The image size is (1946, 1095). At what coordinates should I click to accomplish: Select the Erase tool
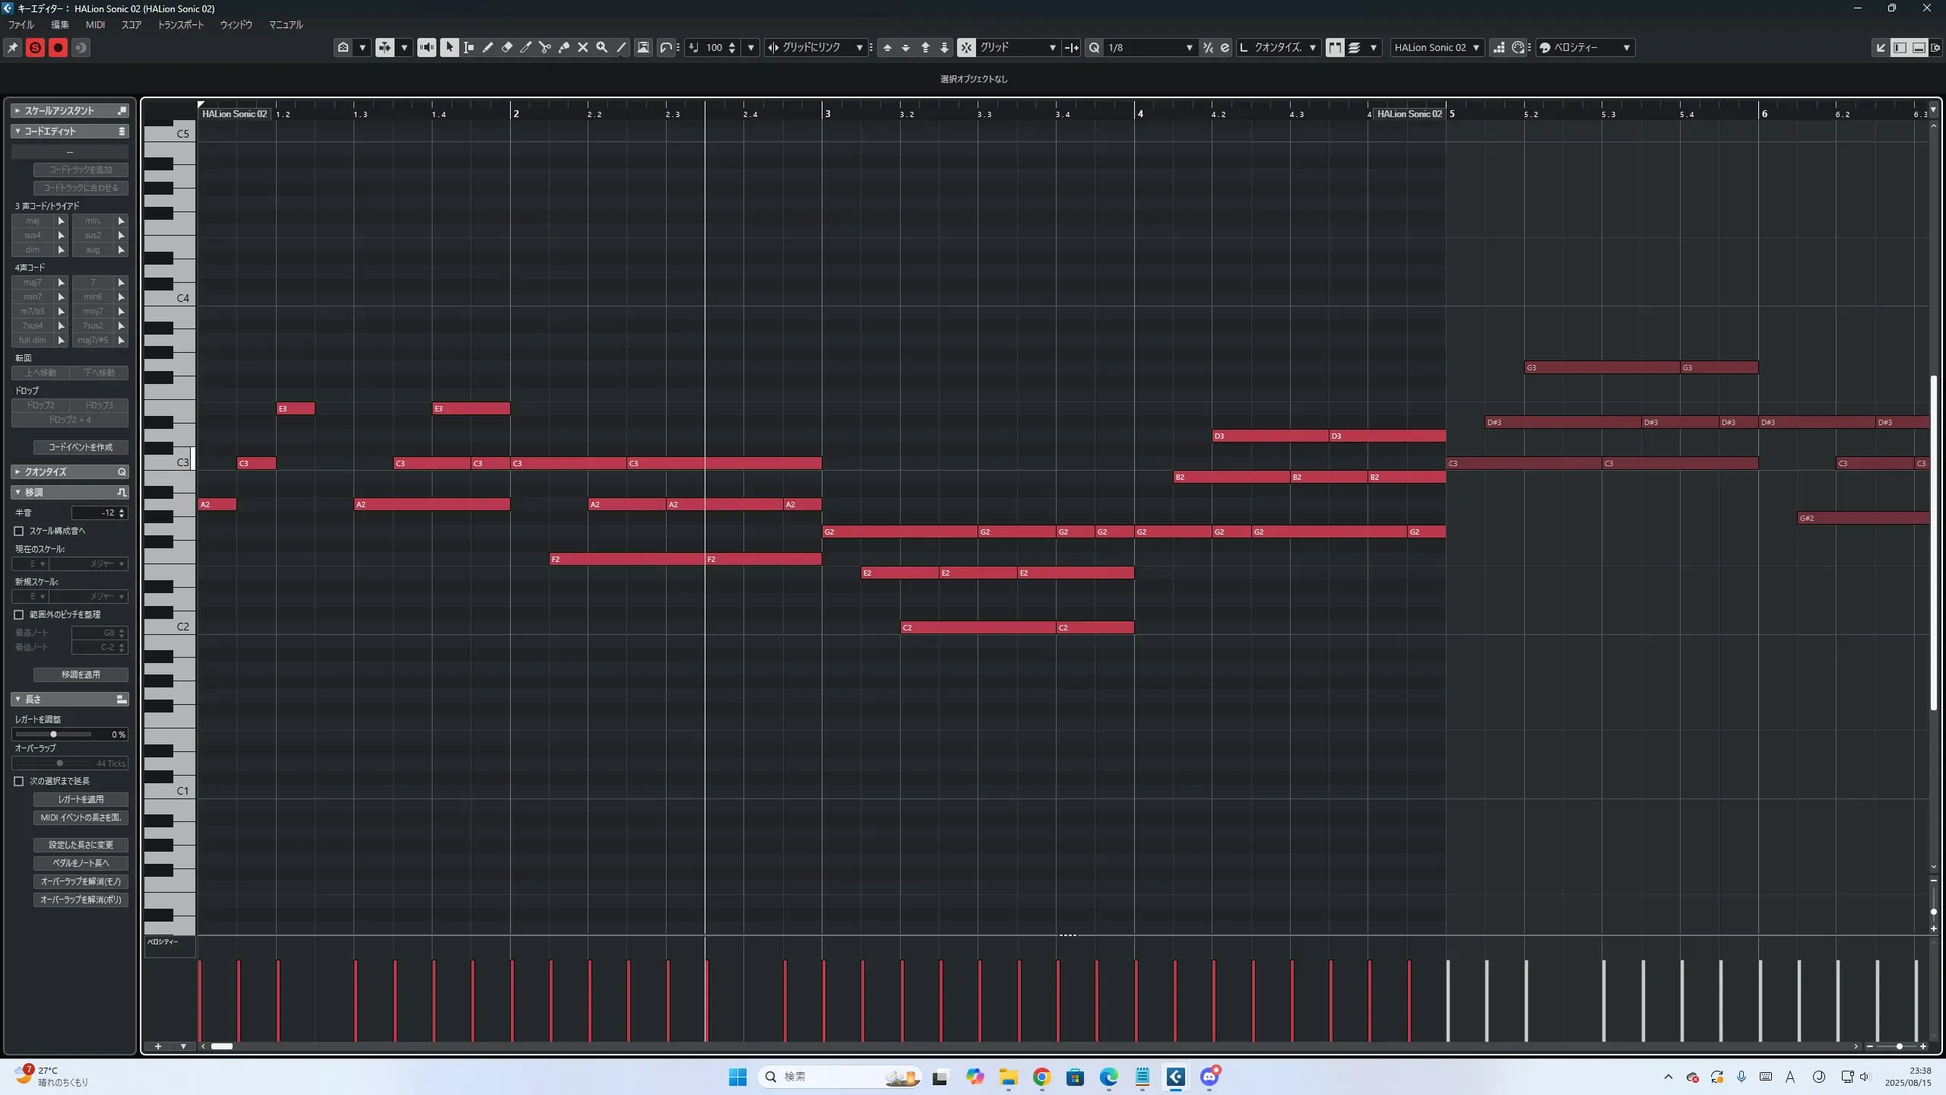click(507, 47)
